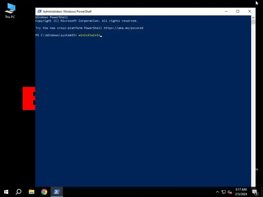Image resolution: width=263 pixels, height=197 pixels.
Task: Click the typed command text wininitwinin
Action: click(x=89, y=35)
